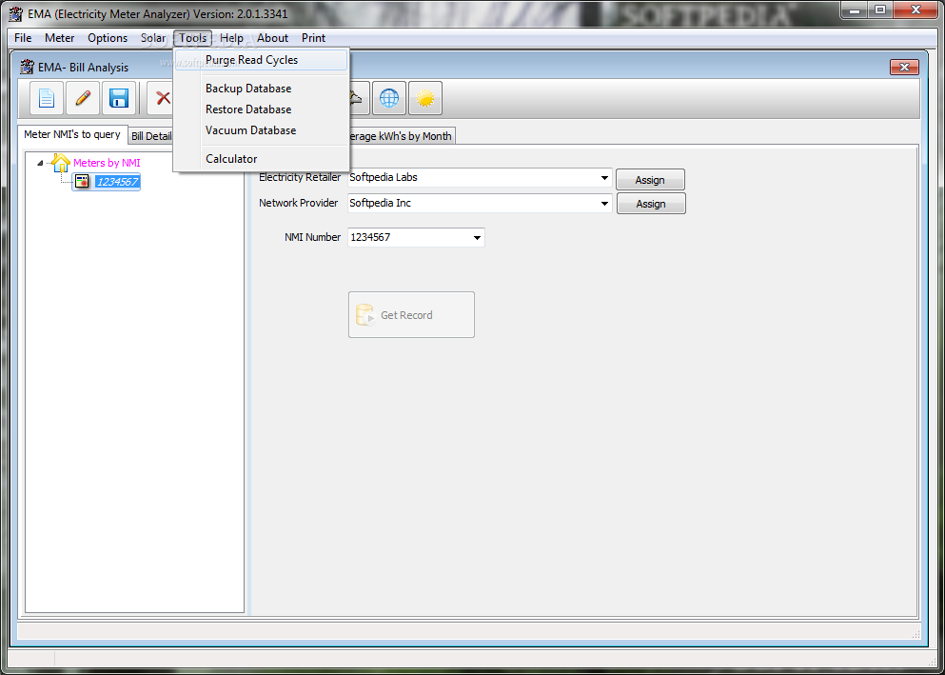The width and height of the screenshot is (945, 675).
Task: Choose Vacuum Database menu entry
Action: pyautogui.click(x=261, y=130)
